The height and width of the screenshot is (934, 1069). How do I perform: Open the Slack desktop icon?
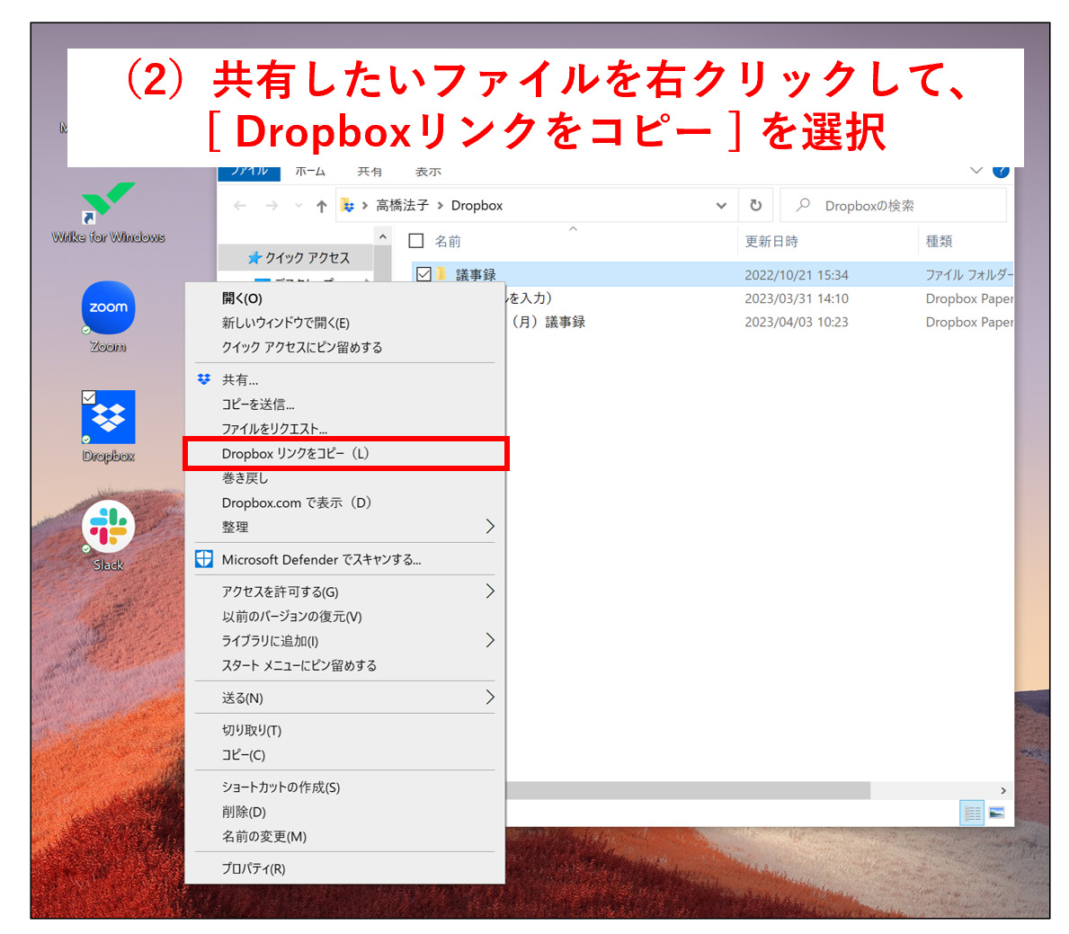click(x=108, y=536)
